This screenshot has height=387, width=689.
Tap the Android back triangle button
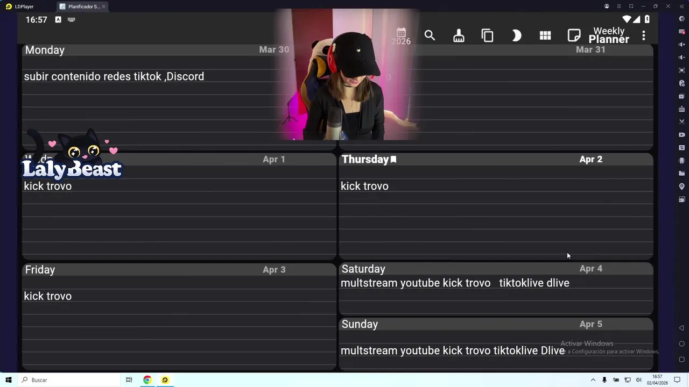pyautogui.click(x=681, y=328)
